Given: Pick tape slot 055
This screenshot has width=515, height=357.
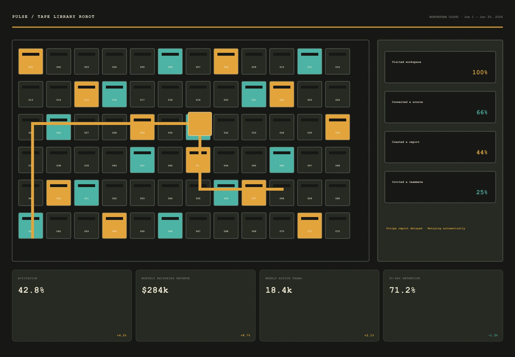Looking at the screenshot, I should 198,193.
